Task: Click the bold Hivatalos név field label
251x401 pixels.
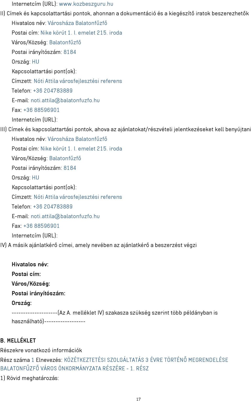Action: pyautogui.click(x=30, y=264)
